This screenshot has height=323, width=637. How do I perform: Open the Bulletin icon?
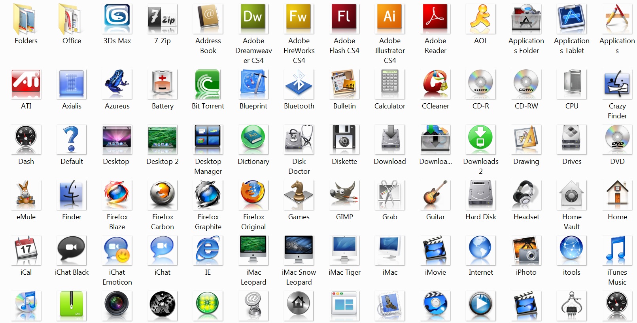[x=344, y=84]
